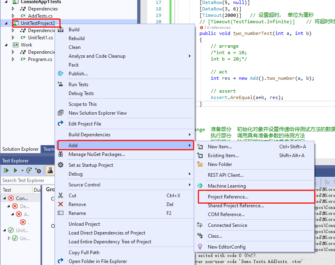
Task: Select Load Entire Dependency Tree of Project
Action: pos(125,241)
